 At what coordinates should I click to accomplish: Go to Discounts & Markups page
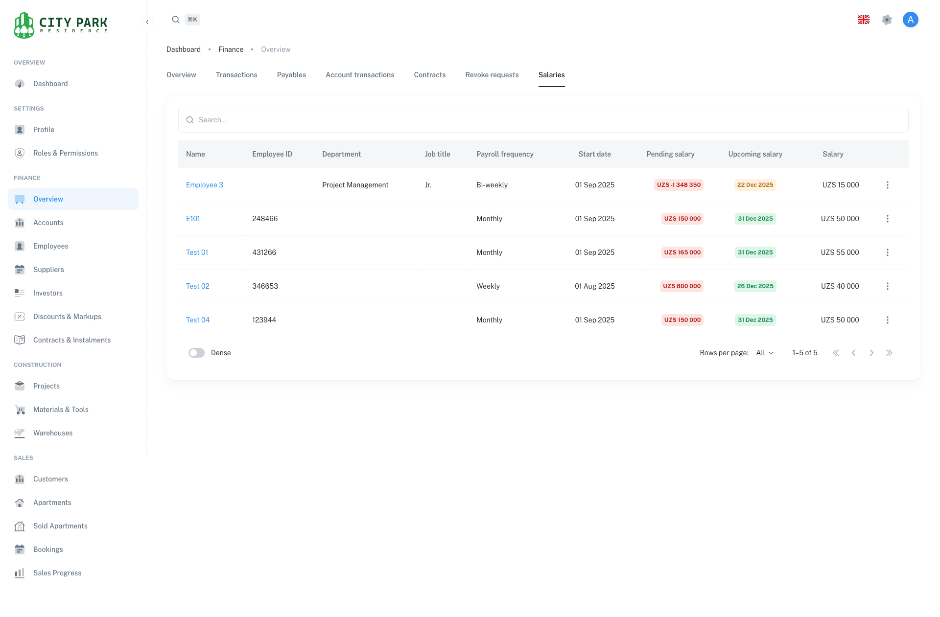67,317
